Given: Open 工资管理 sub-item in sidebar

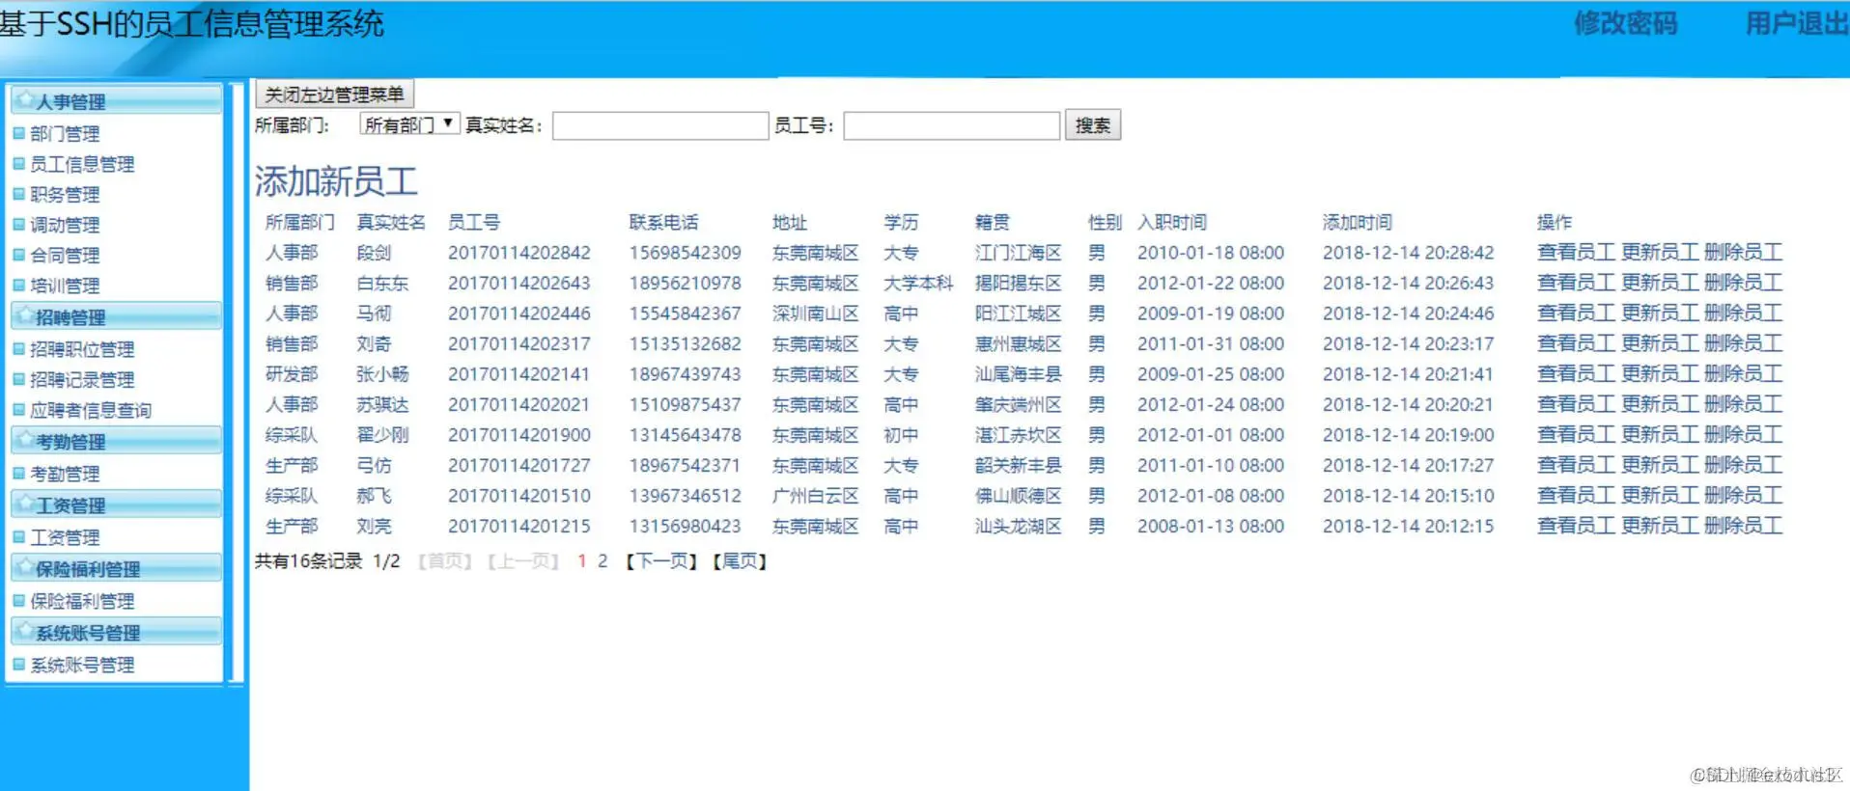Looking at the screenshot, I should [x=65, y=537].
